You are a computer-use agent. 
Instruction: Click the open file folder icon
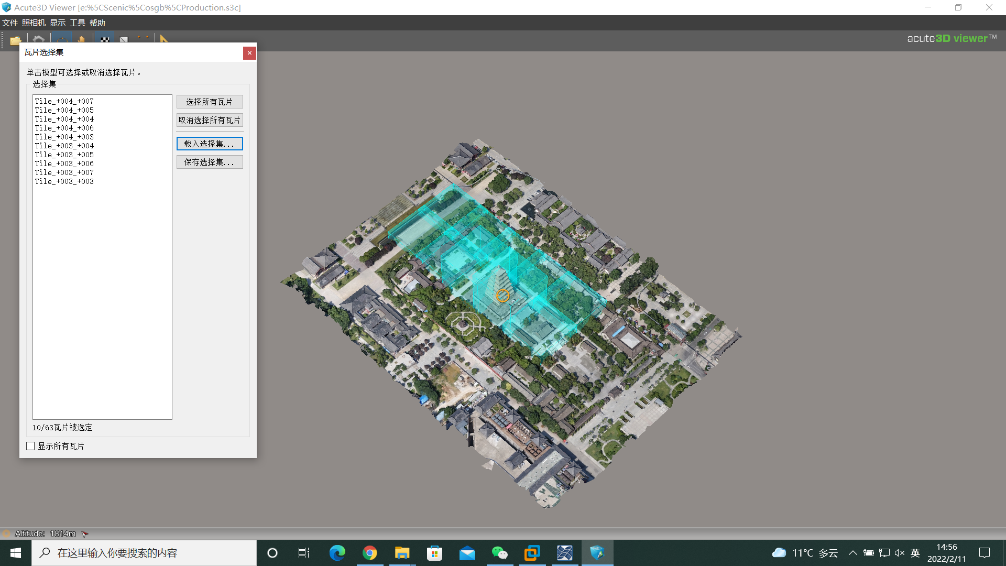[16, 40]
